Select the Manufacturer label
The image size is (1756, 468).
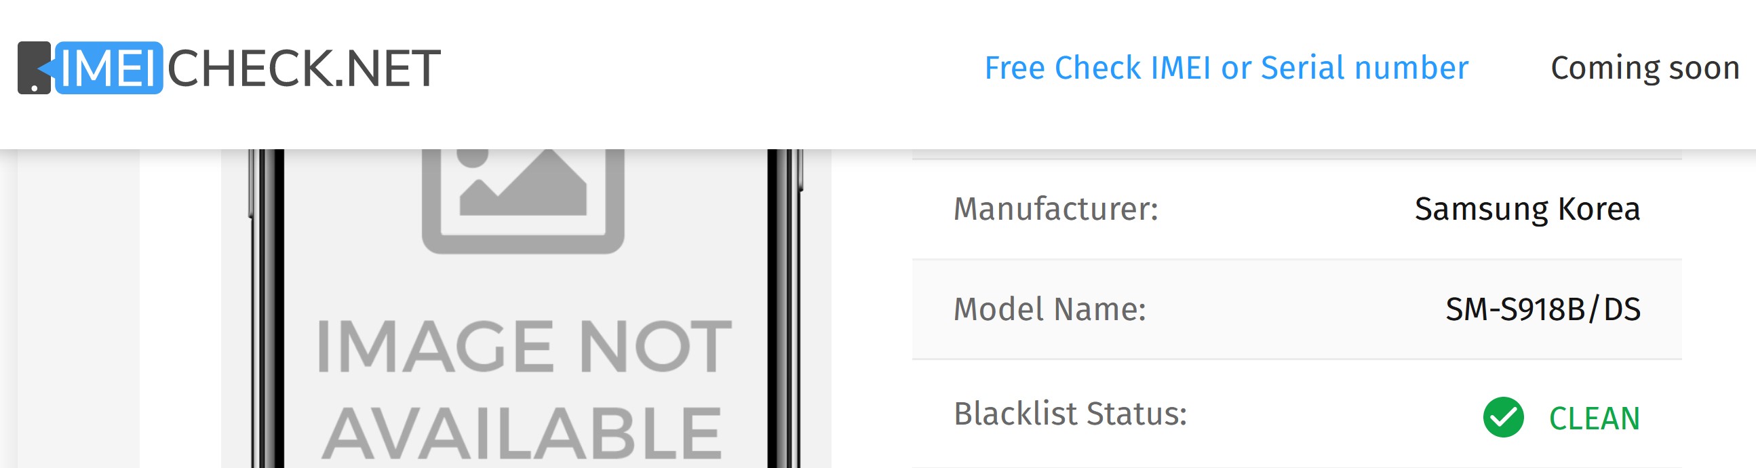1055,209
